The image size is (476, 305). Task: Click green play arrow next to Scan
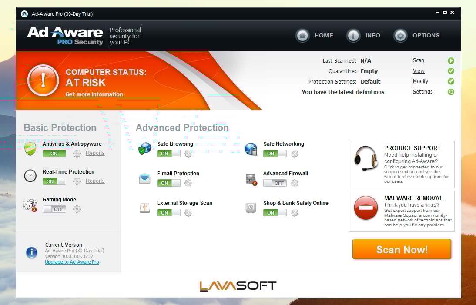pos(451,61)
